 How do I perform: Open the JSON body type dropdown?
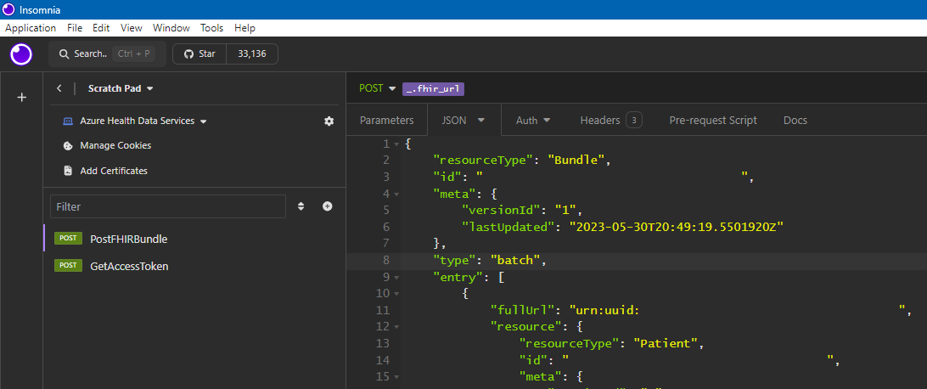[x=463, y=120]
